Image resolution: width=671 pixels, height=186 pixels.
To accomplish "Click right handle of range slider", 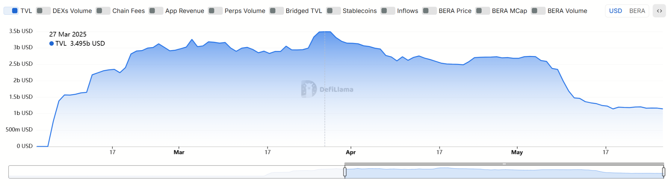I will tap(663, 172).
